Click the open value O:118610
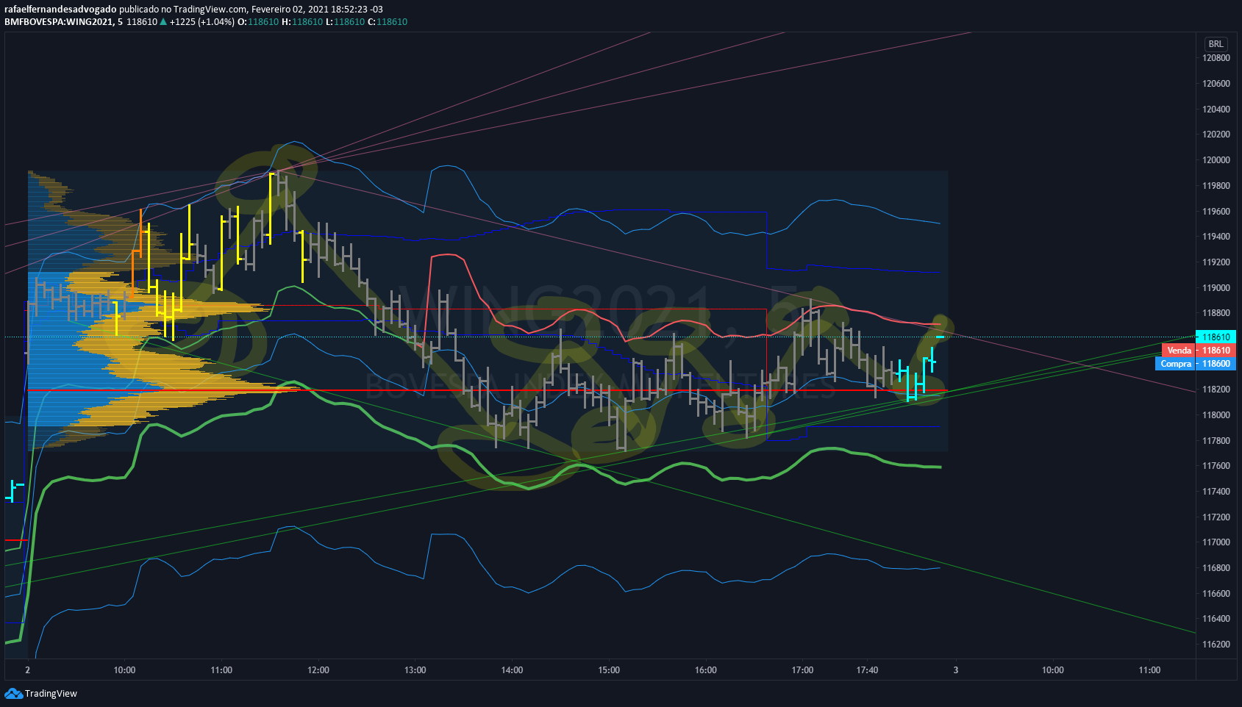Viewport: 1242px width, 707px height. coord(258,22)
